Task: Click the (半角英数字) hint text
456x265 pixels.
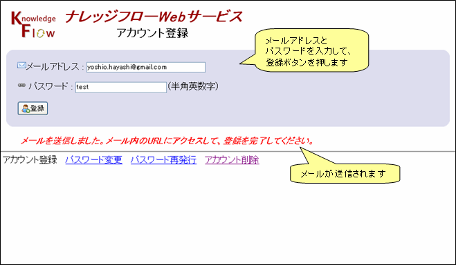Action: (193, 86)
